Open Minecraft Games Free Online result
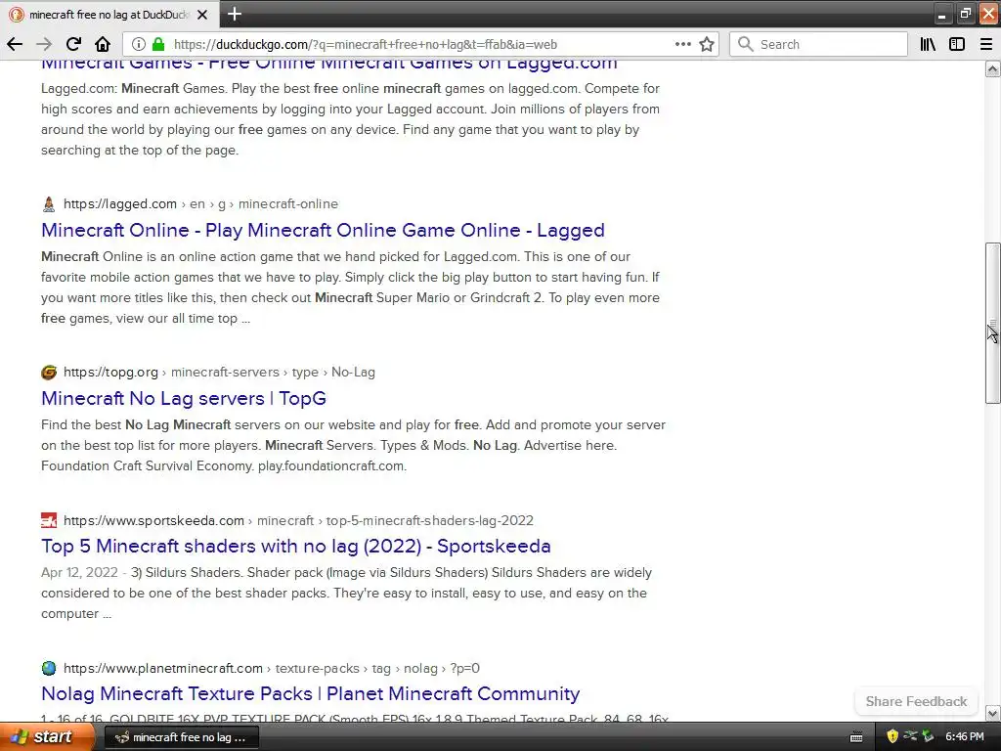Viewport: 1001px width, 751px height. (x=328, y=64)
